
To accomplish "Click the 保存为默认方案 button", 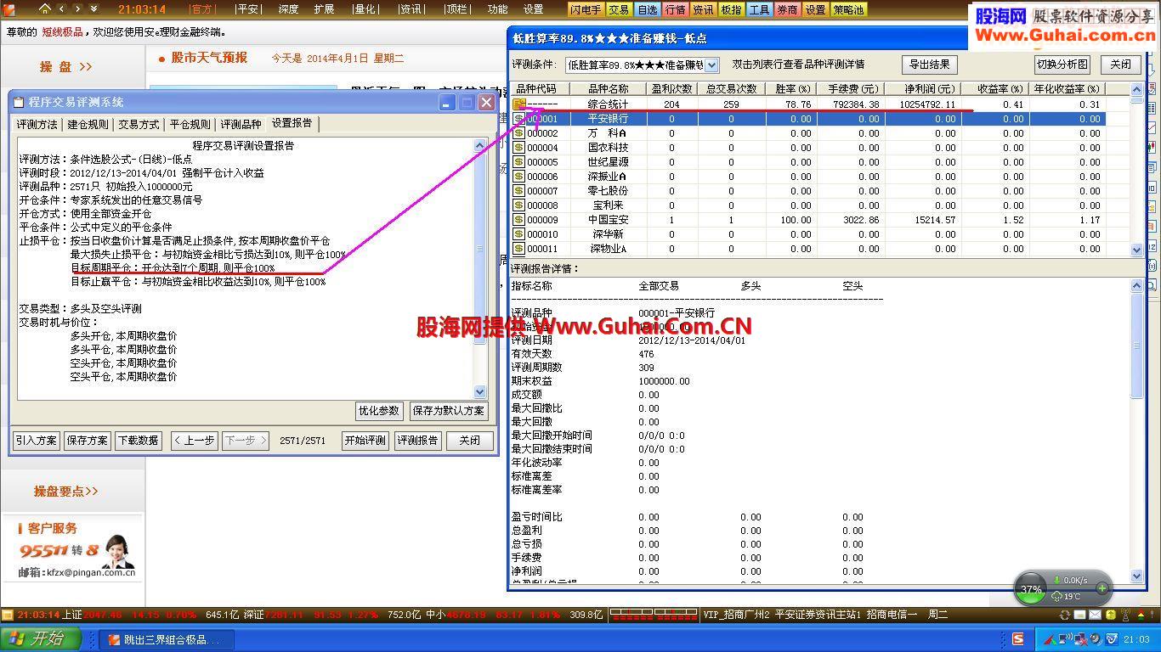I will pos(449,411).
